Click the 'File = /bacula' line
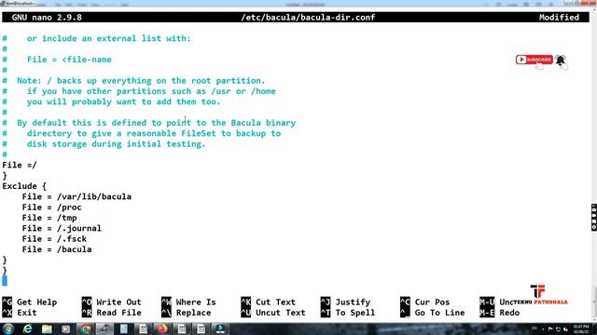Viewport: 597px width, 335px height. tap(57, 249)
